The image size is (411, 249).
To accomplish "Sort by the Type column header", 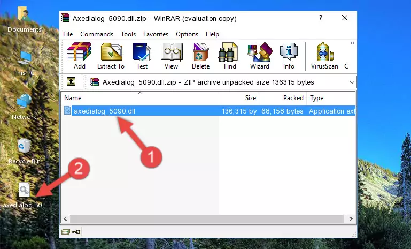I will pyautogui.click(x=331, y=98).
